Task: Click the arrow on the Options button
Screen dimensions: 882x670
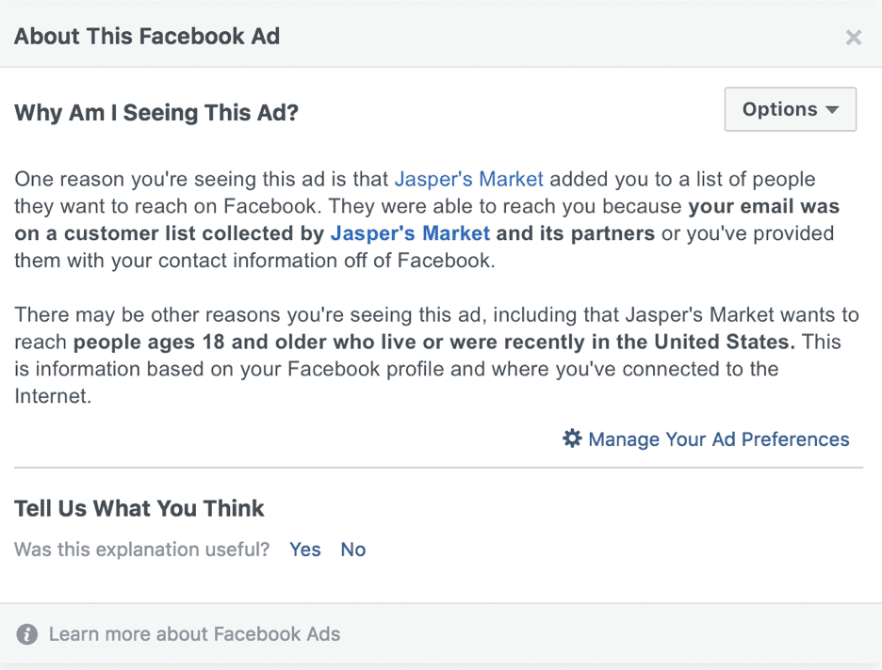Action: tap(832, 109)
